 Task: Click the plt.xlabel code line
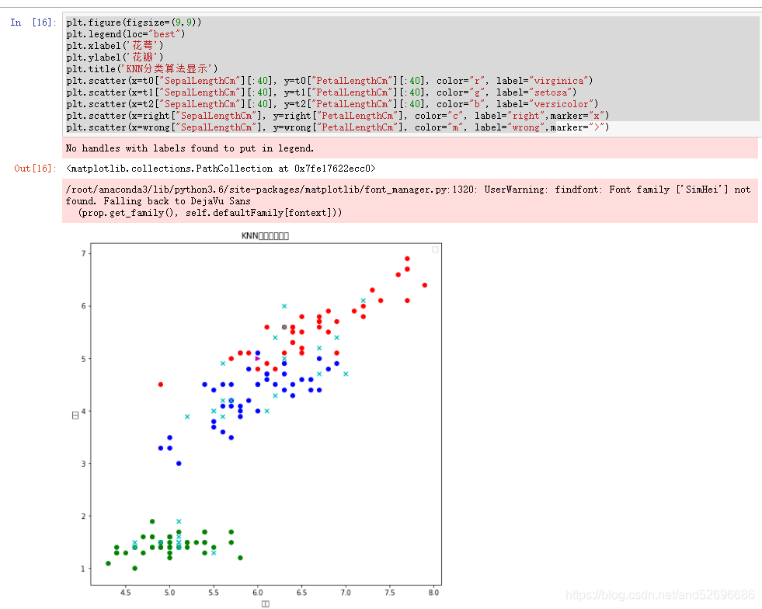pos(115,46)
